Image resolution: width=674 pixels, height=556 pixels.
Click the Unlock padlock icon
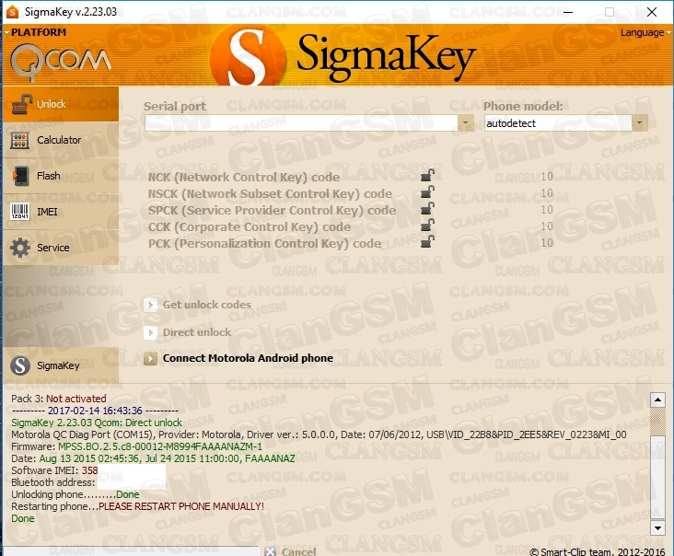click(x=21, y=104)
